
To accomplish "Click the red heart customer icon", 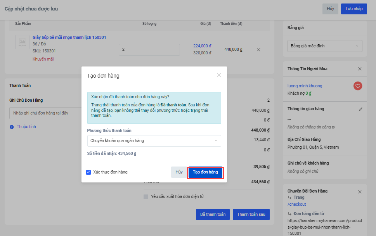I will [358, 86].
